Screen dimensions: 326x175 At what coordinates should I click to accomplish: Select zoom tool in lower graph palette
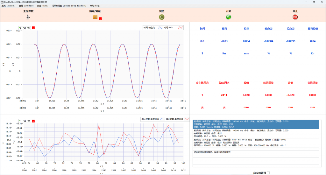tap(25, 121)
